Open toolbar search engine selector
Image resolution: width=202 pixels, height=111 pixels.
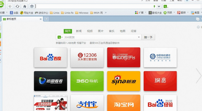tap(166, 6)
